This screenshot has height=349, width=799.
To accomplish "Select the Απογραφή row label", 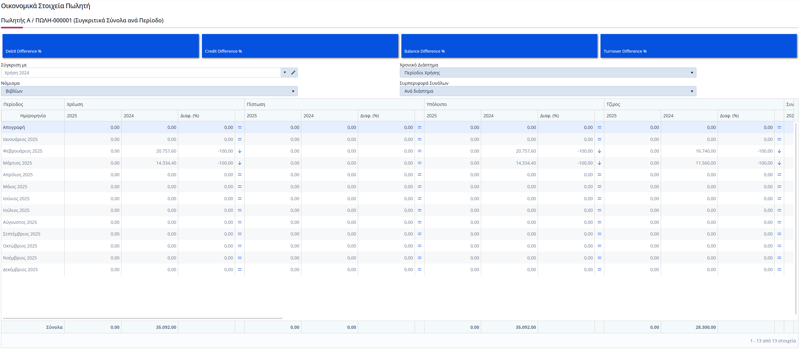I will click(x=14, y=127).
